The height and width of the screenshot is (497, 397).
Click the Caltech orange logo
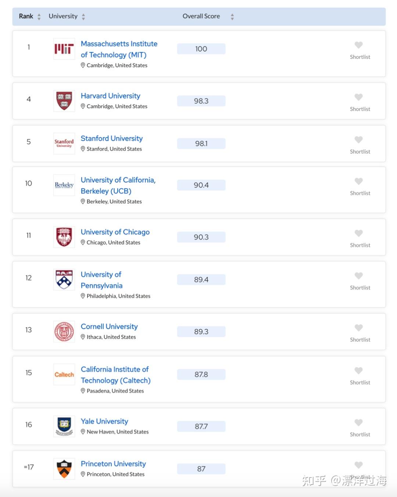tap(64, 374)
